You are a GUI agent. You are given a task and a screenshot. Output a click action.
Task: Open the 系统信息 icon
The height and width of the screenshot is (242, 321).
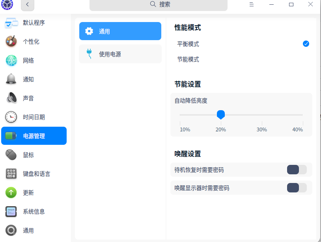[11, 212]
